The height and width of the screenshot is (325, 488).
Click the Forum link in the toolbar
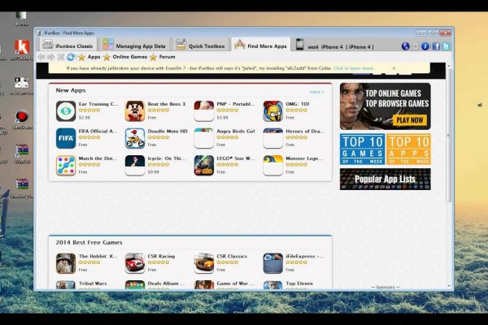click(166, 57)
